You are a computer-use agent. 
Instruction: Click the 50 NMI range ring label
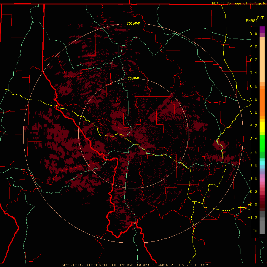coord(133,79)
